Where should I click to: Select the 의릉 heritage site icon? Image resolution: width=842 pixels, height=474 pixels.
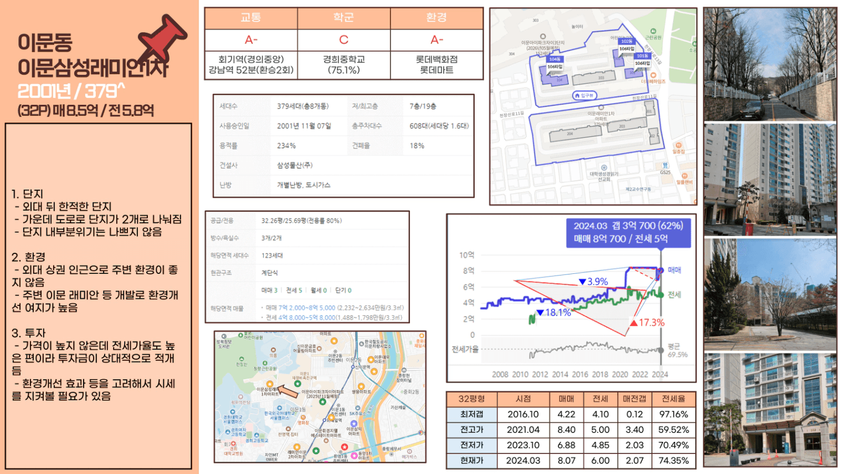point(273,350)
